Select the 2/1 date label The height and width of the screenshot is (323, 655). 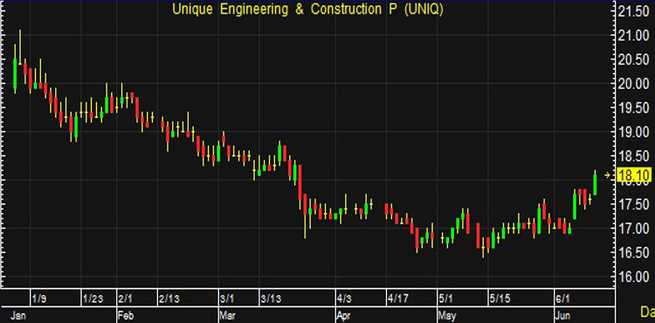[126, 299]
